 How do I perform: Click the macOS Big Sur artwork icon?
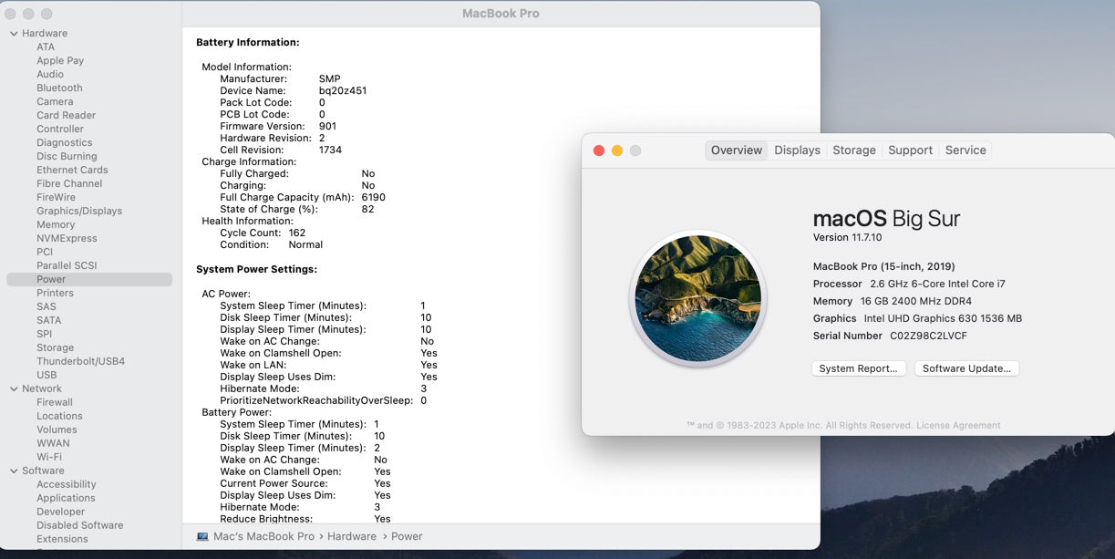coord(697,298)
